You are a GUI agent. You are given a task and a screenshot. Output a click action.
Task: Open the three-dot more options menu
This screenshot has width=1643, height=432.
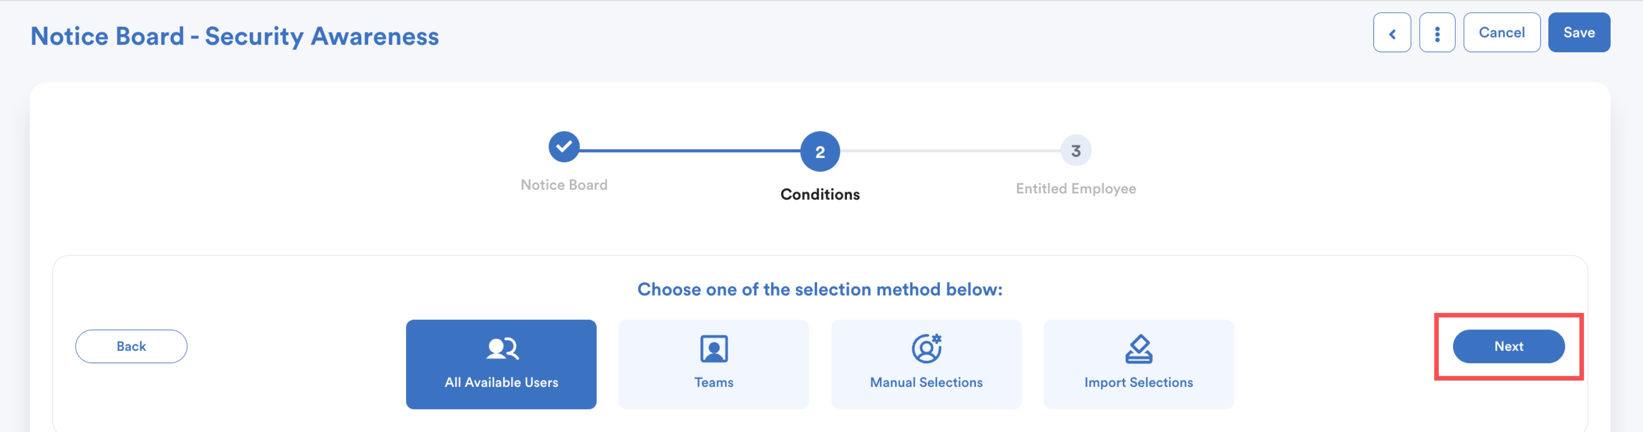(x=1437, y=33)
